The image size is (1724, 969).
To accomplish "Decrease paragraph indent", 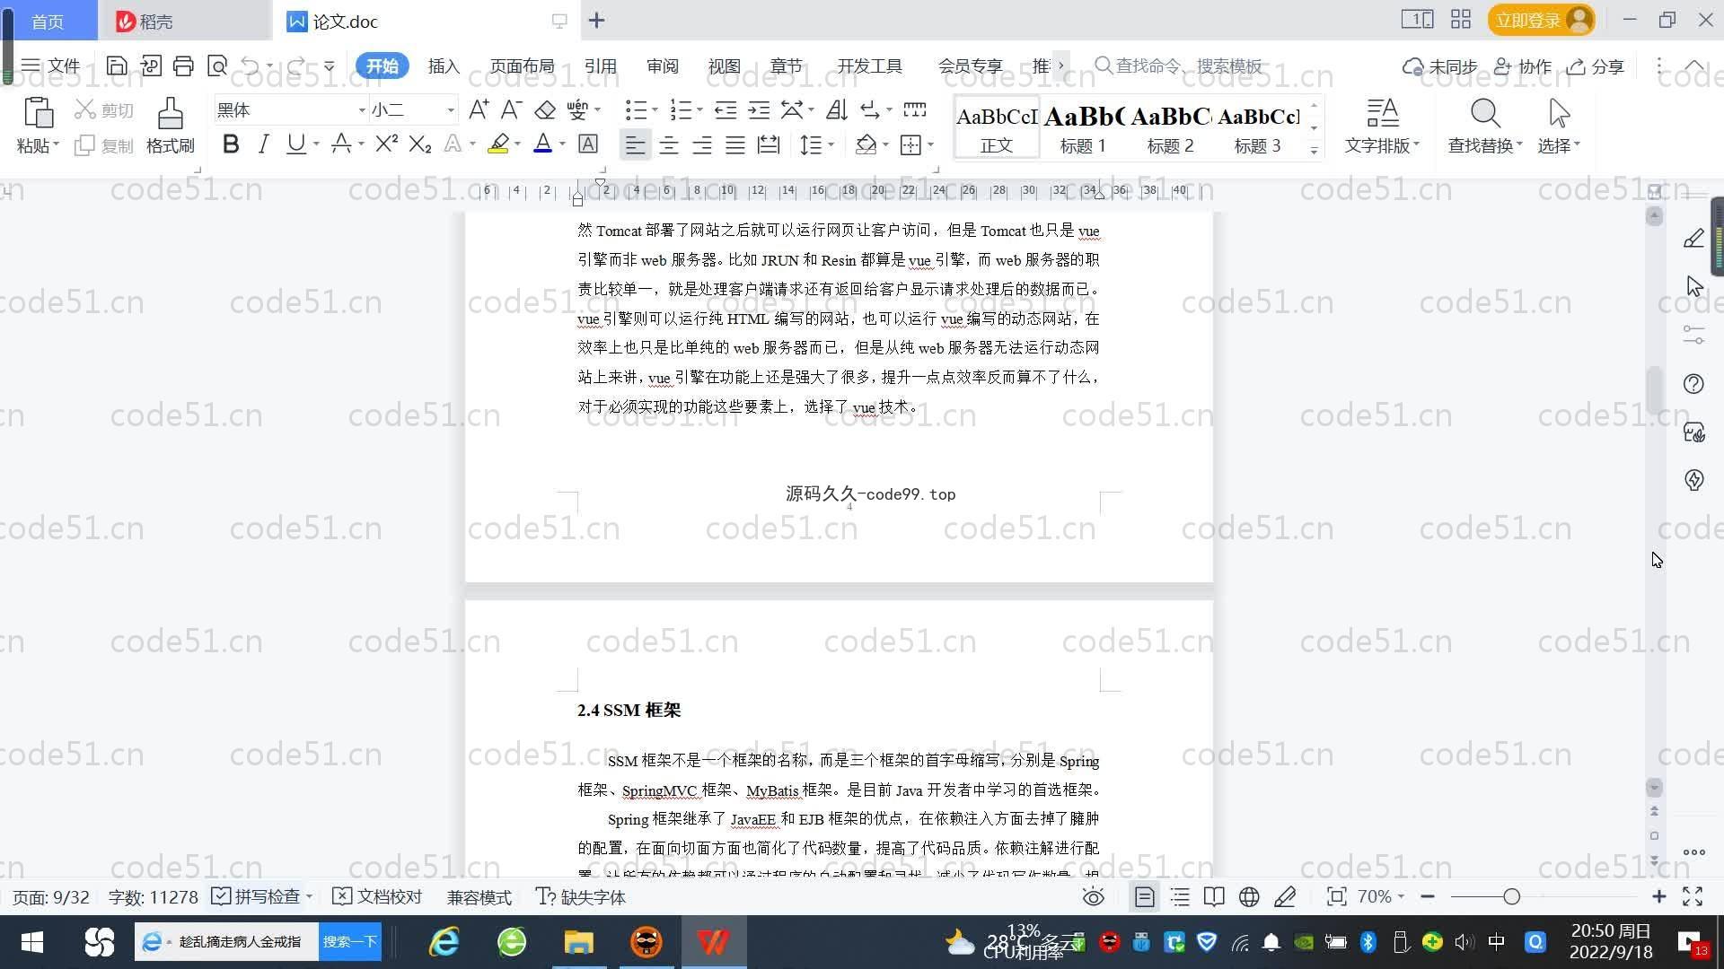I will (726, 110).
